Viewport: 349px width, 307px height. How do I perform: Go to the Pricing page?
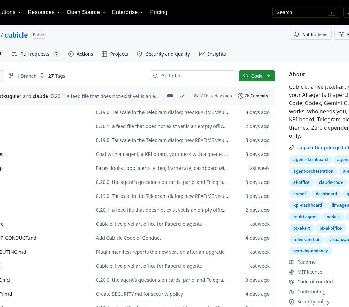[158, 12]
